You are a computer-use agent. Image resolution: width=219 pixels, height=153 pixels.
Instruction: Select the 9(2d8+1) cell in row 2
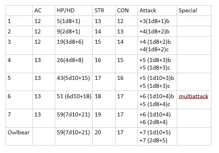click(x=74, y=31)
